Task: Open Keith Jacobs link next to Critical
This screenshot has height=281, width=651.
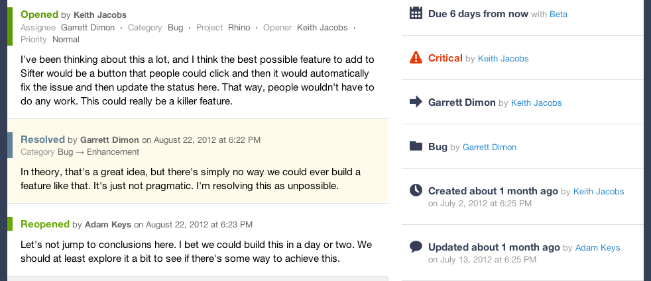Action: [x=503, y=59]
